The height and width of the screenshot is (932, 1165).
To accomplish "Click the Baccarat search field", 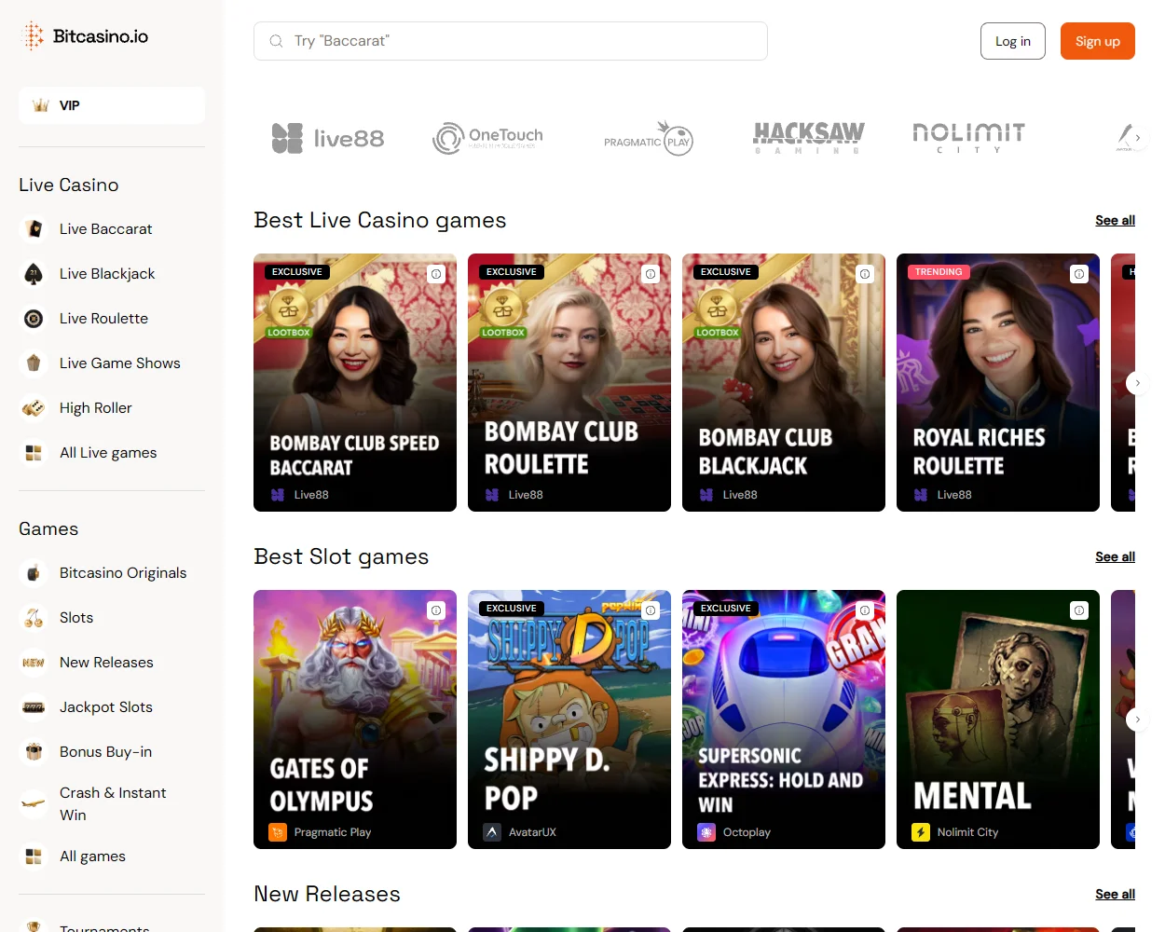I will pos(511,41).
